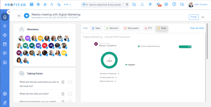Open the target OKRs icon in sidebar
211x107 pixels.
click(5, 35)
